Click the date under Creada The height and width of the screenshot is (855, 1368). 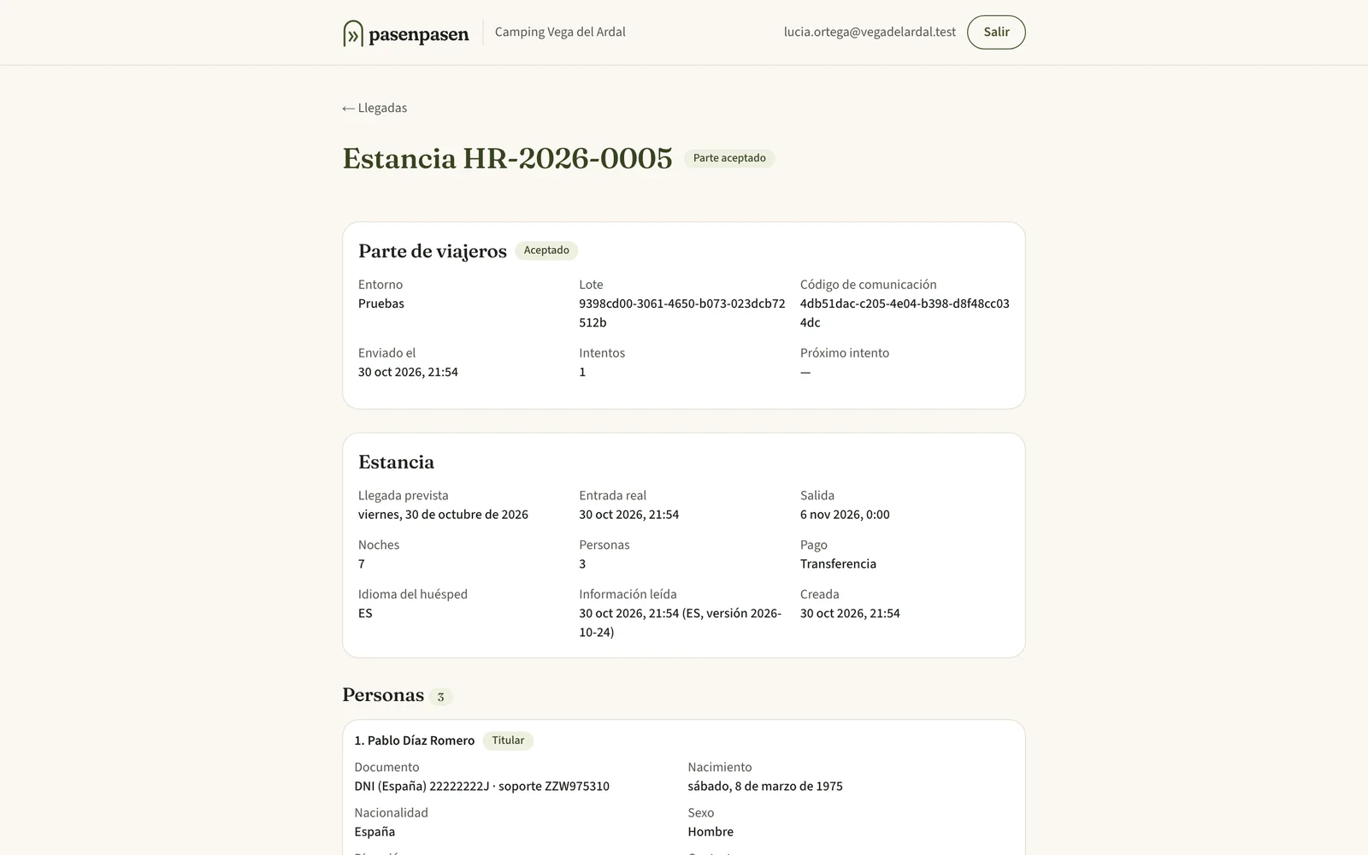point(850,614)
